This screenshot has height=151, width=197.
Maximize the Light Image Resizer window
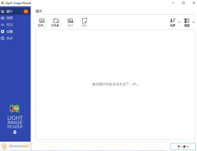[x=183, y=3]
